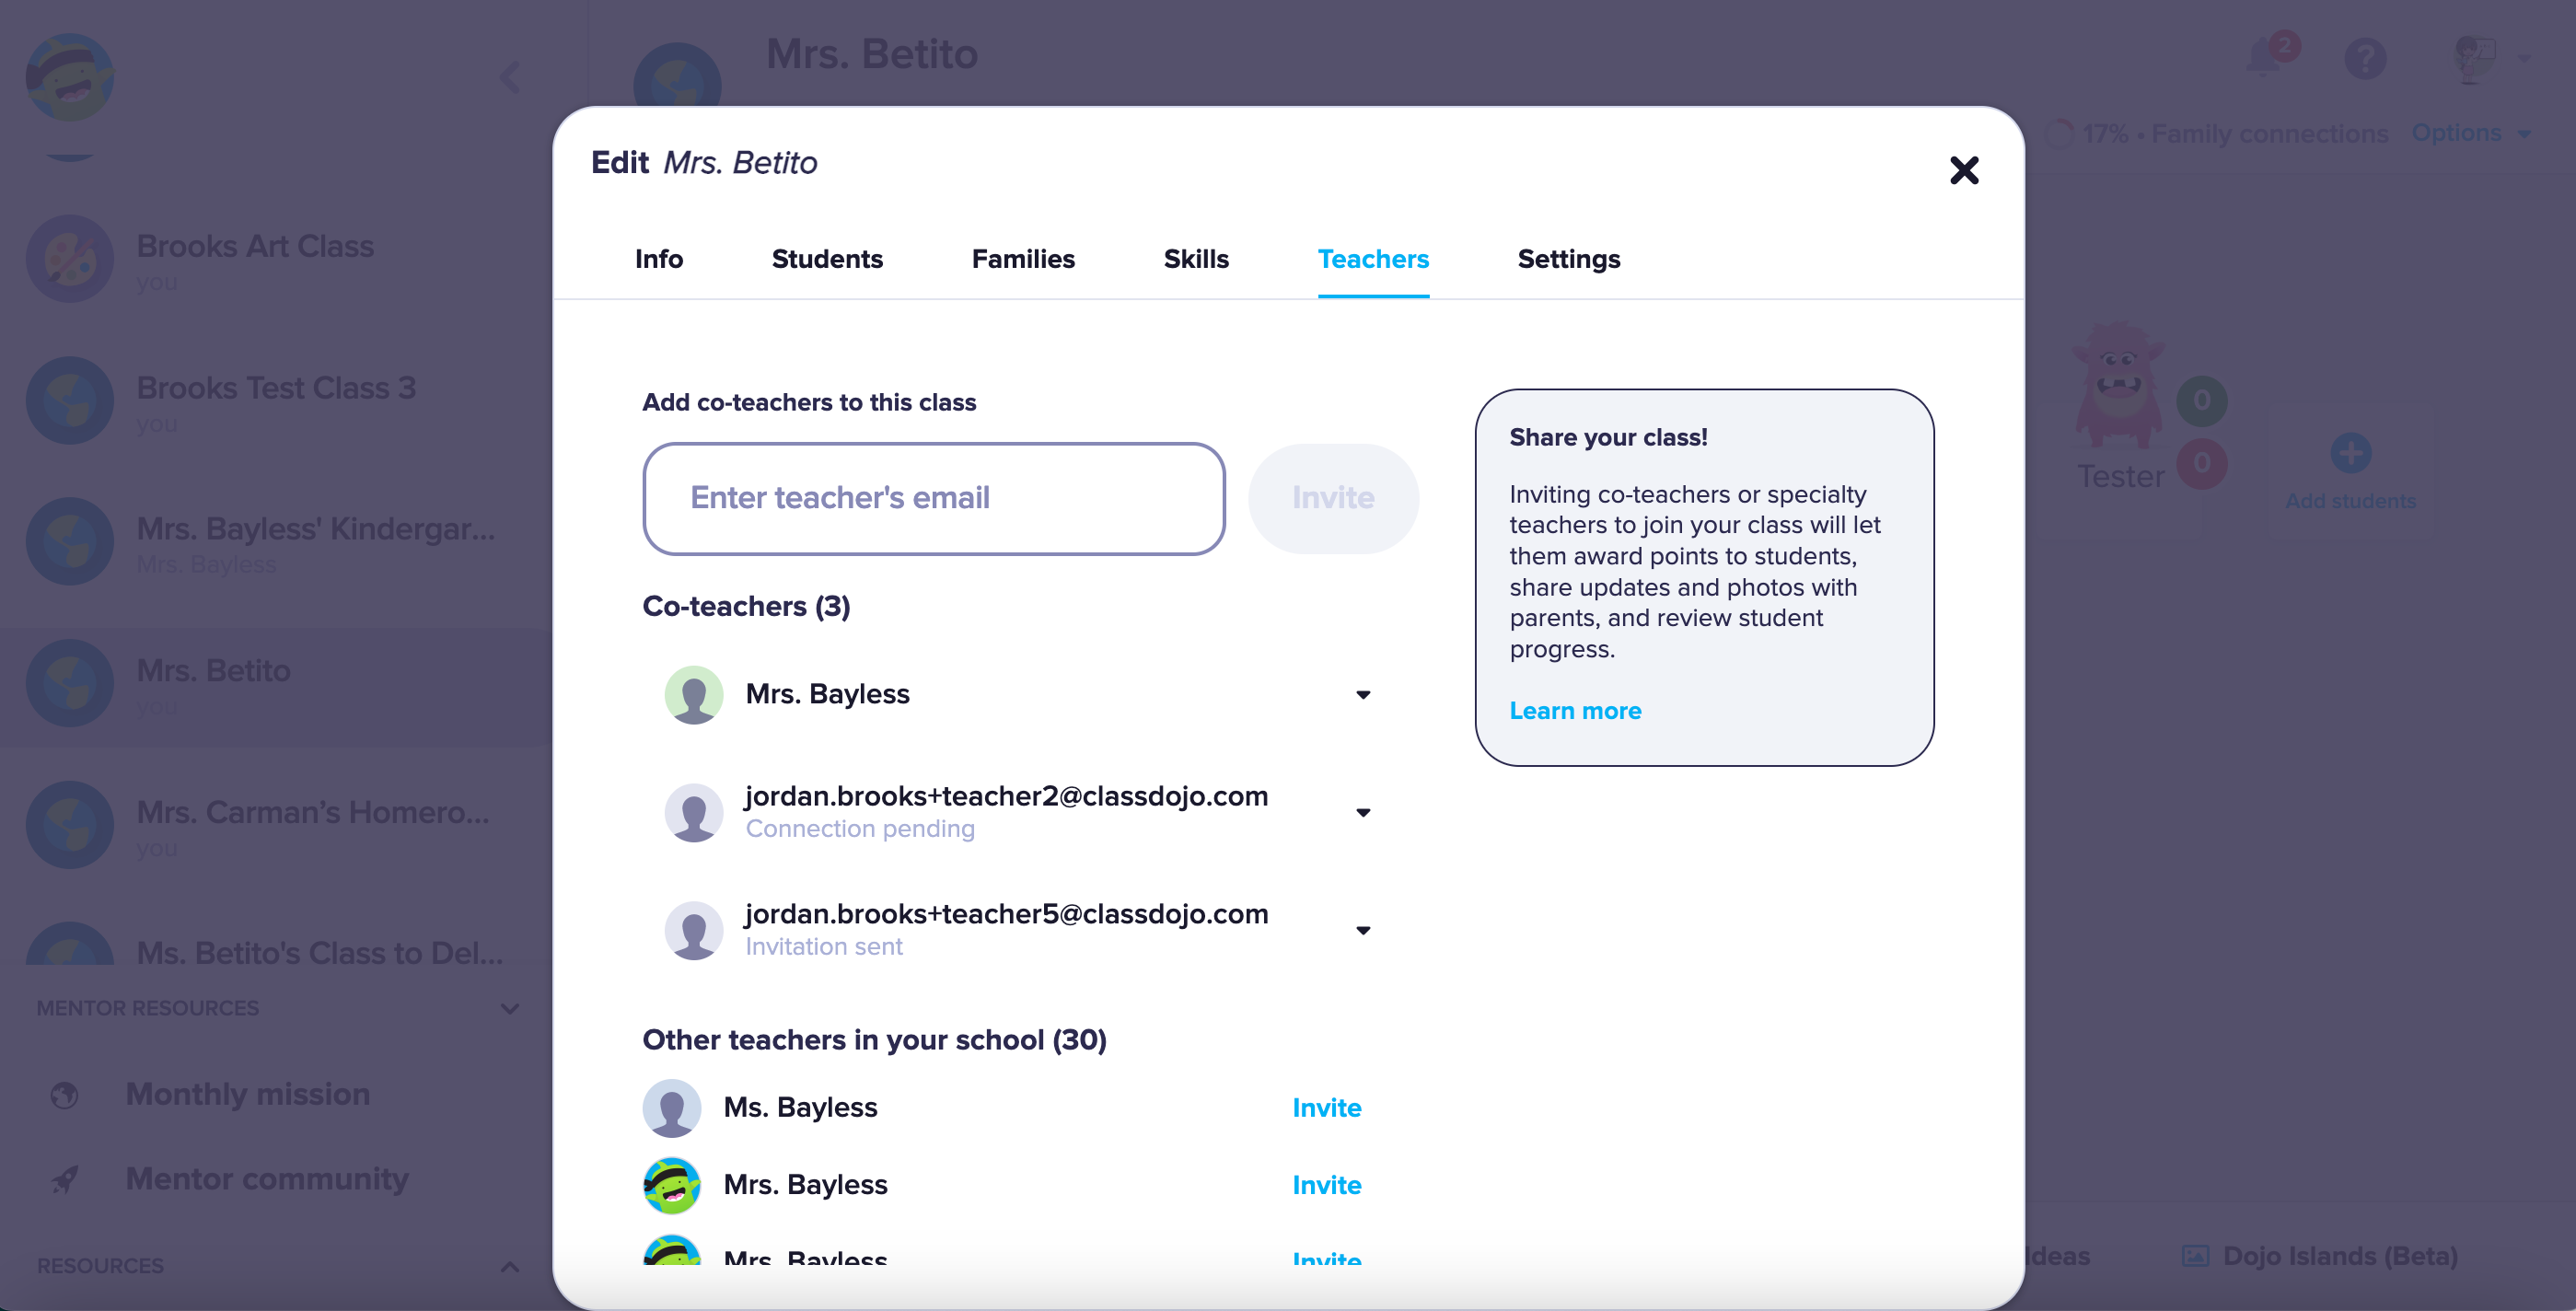Close the Edit Mrs. Betito dialog

1964,170
